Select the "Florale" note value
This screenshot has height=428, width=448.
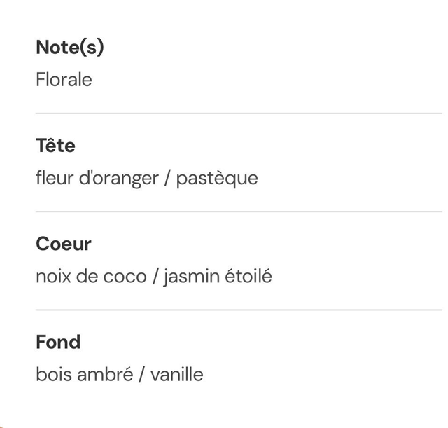(x=64, y=80)
